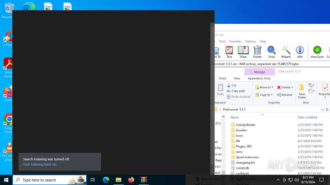Open the Help menu in WinRAR
The width and height of the screenshot is (330, 185).
(x=263, y=41)
